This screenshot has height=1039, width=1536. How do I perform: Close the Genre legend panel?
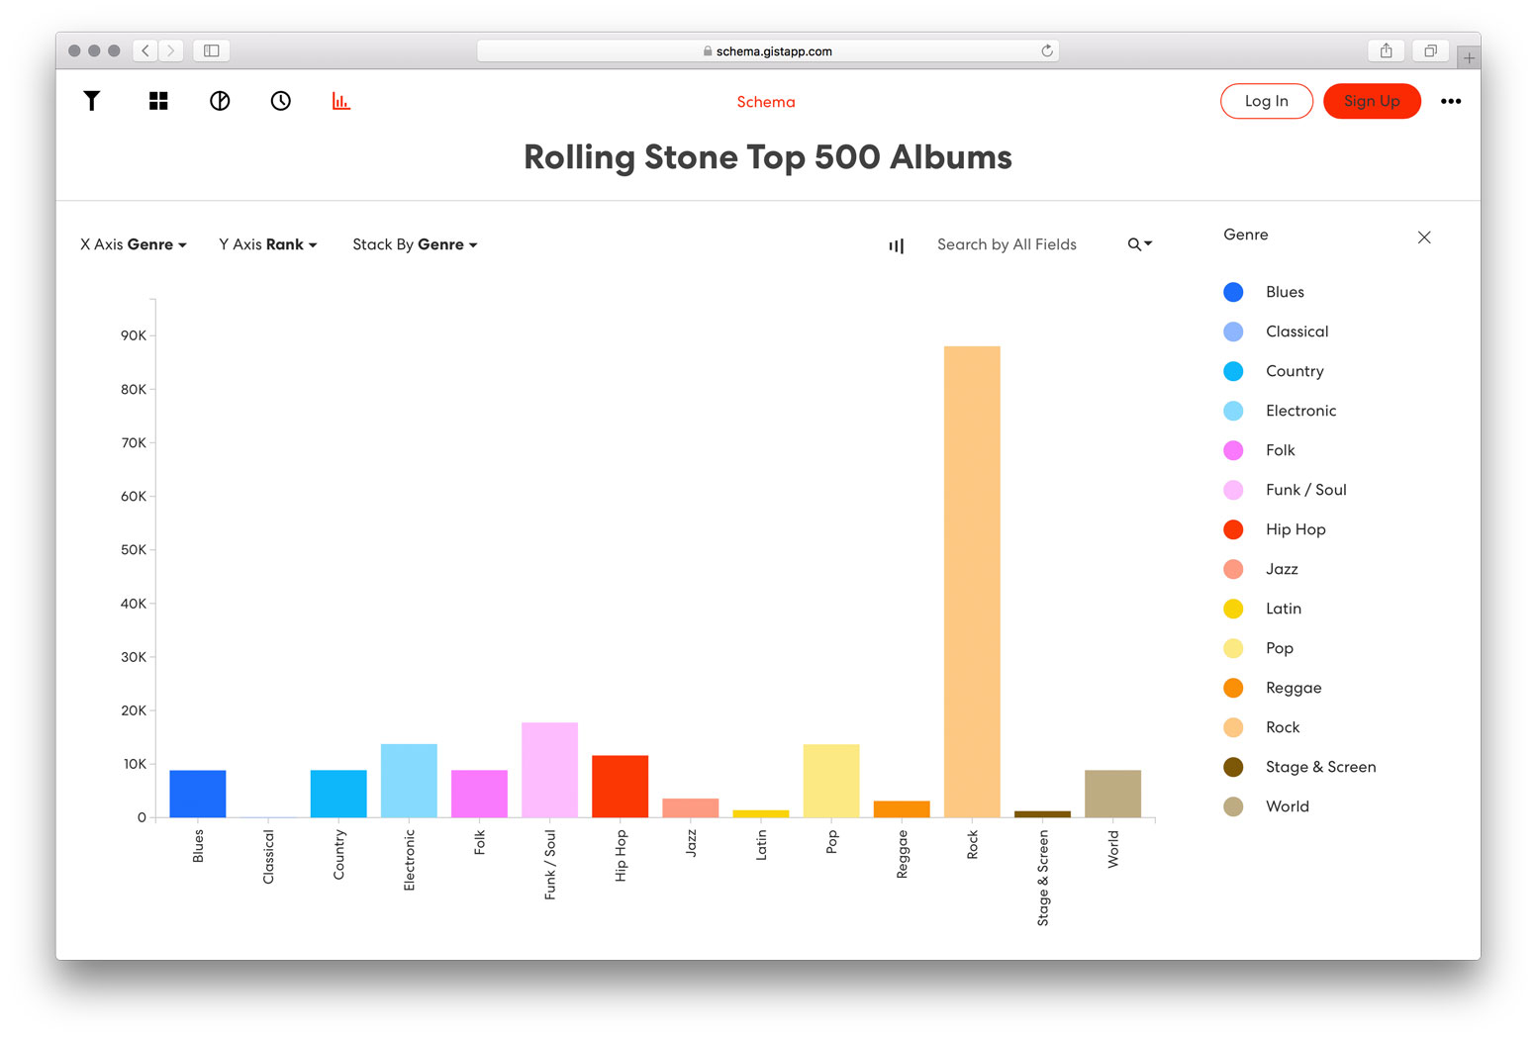(1424, 237)
